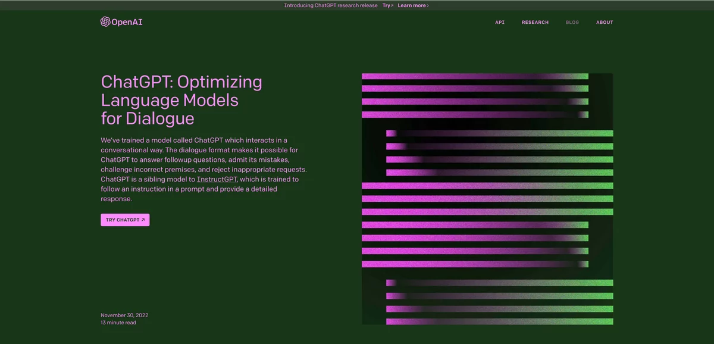
Task: Click the ChatGPT article headline
Action: pos(181,99)
